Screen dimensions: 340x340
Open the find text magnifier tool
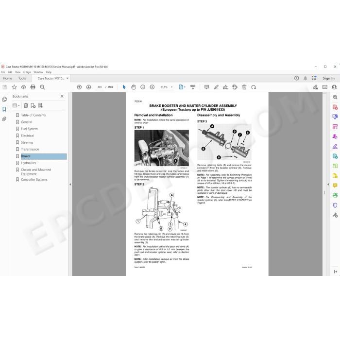tap(43, 87)
